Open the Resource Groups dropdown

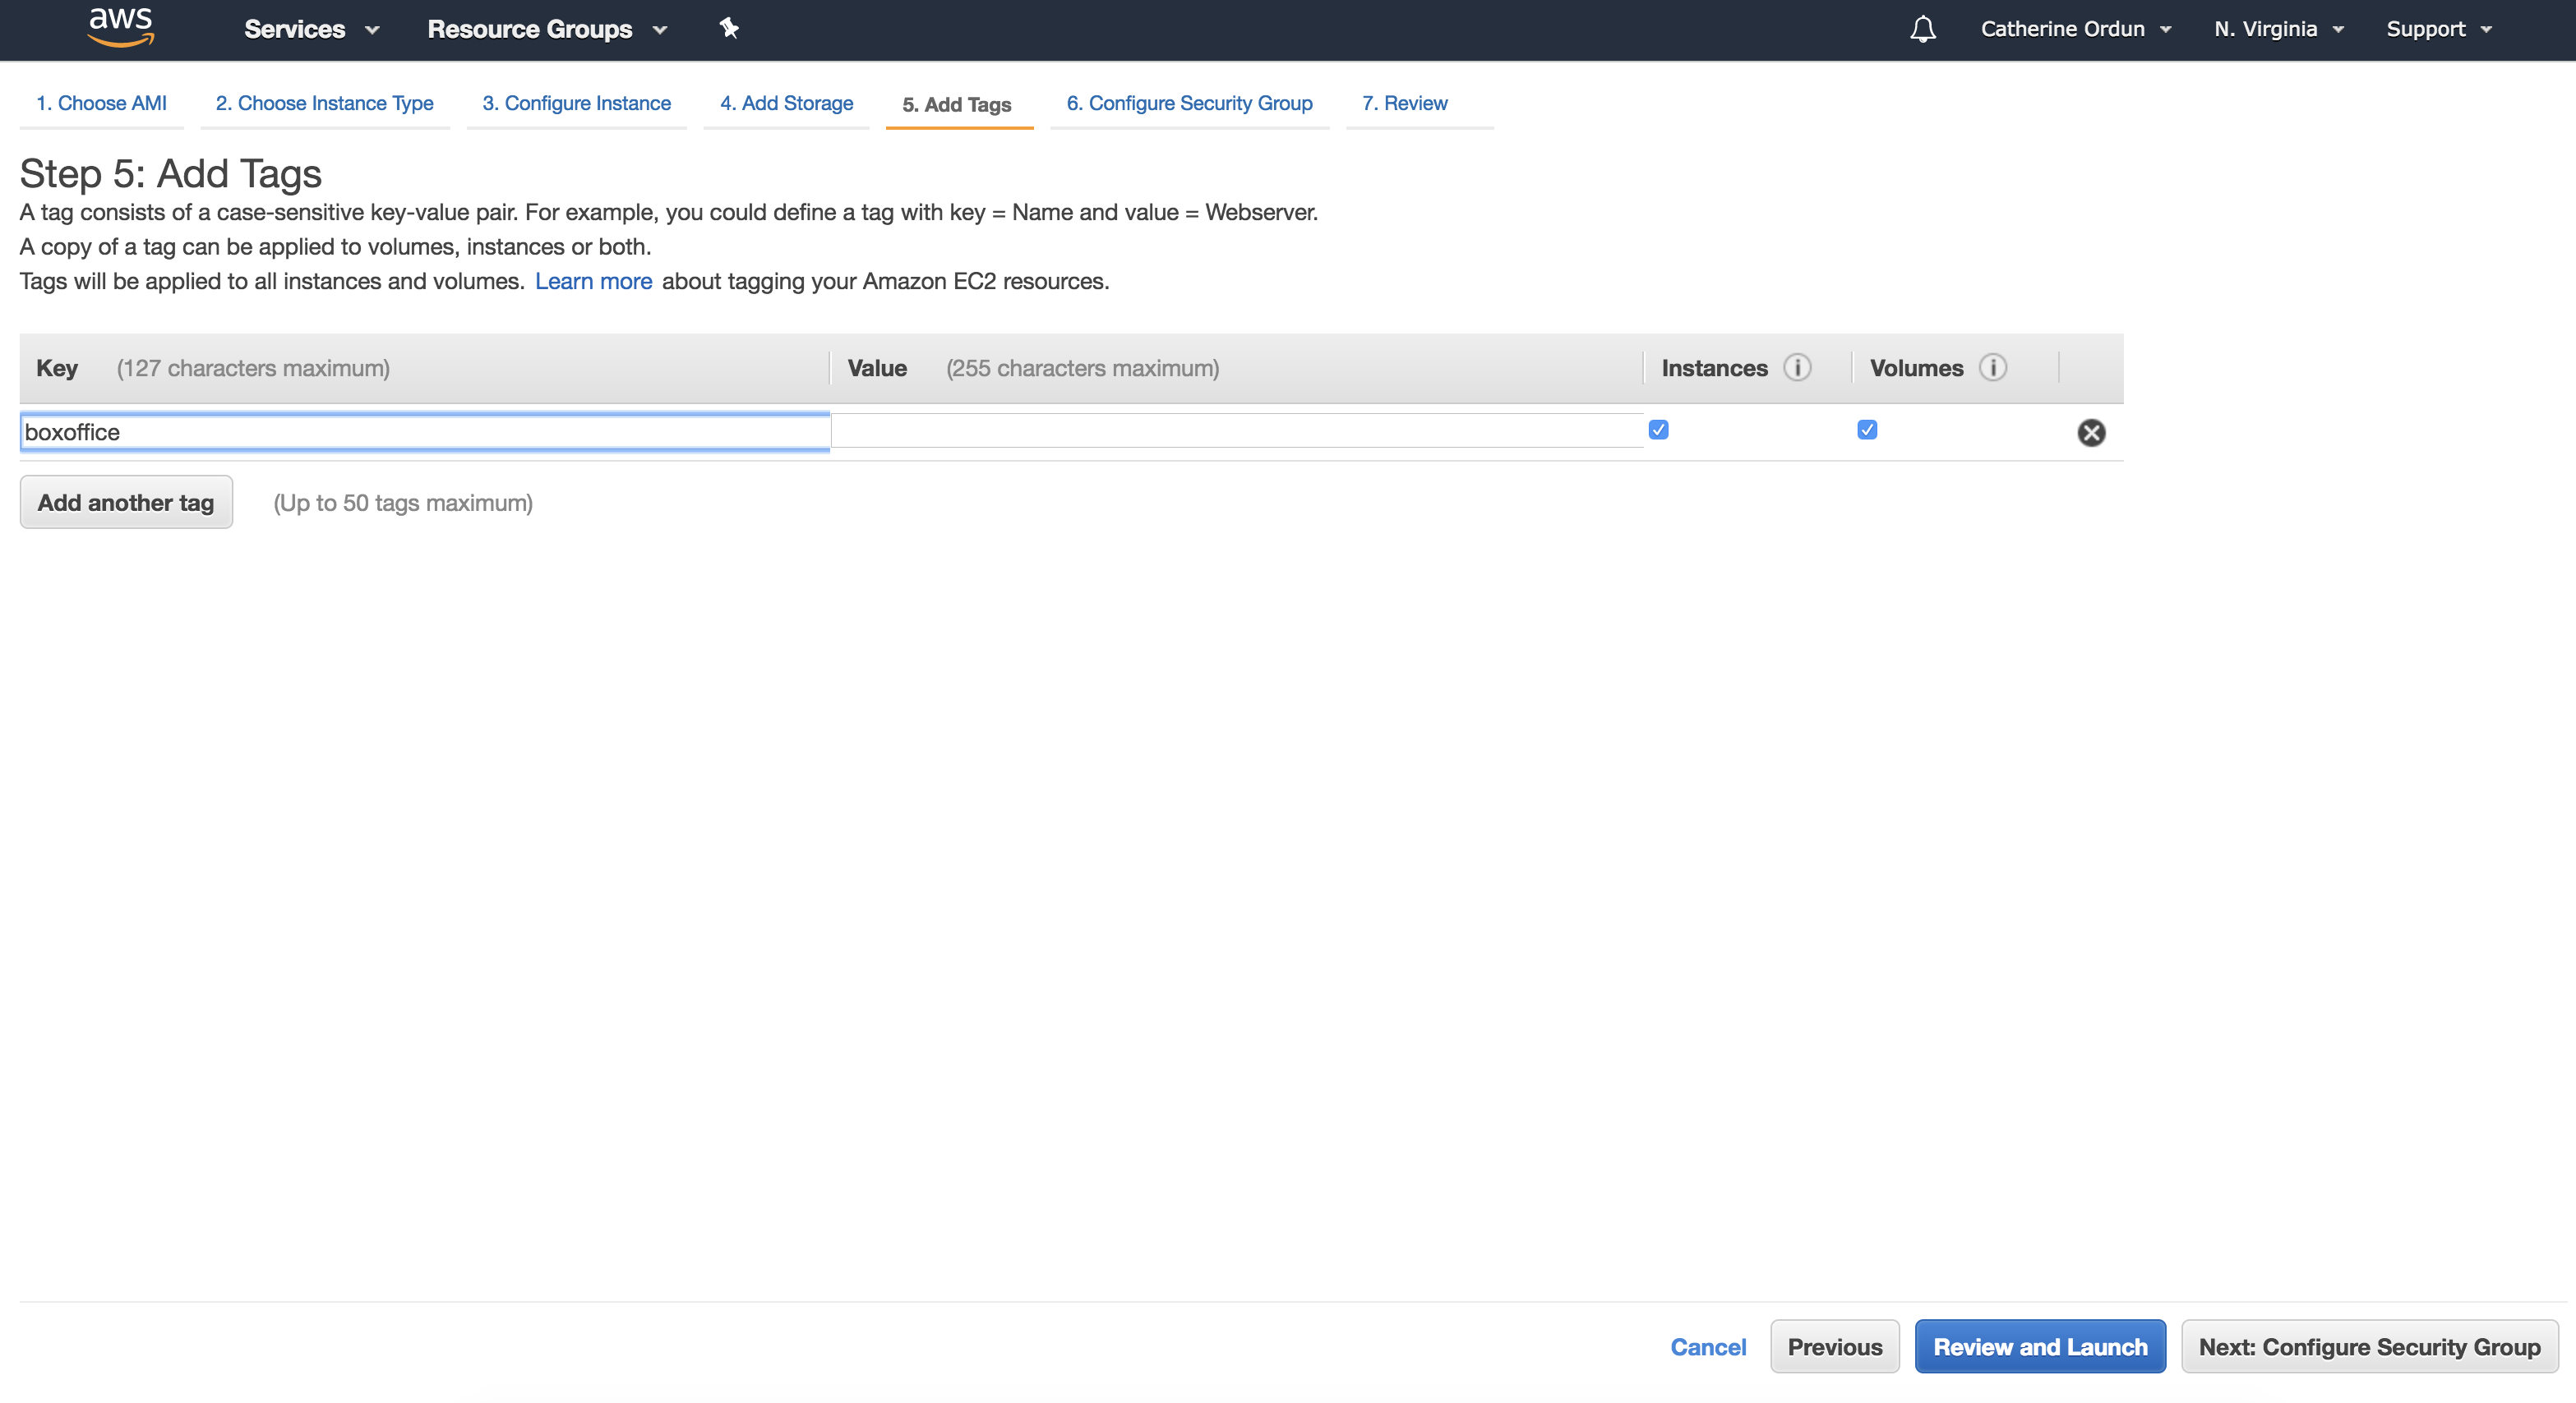546,29
